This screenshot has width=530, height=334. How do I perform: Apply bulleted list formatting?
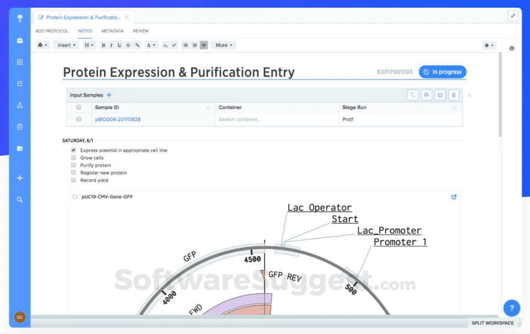pyautogui.click(x=185, y=45)
